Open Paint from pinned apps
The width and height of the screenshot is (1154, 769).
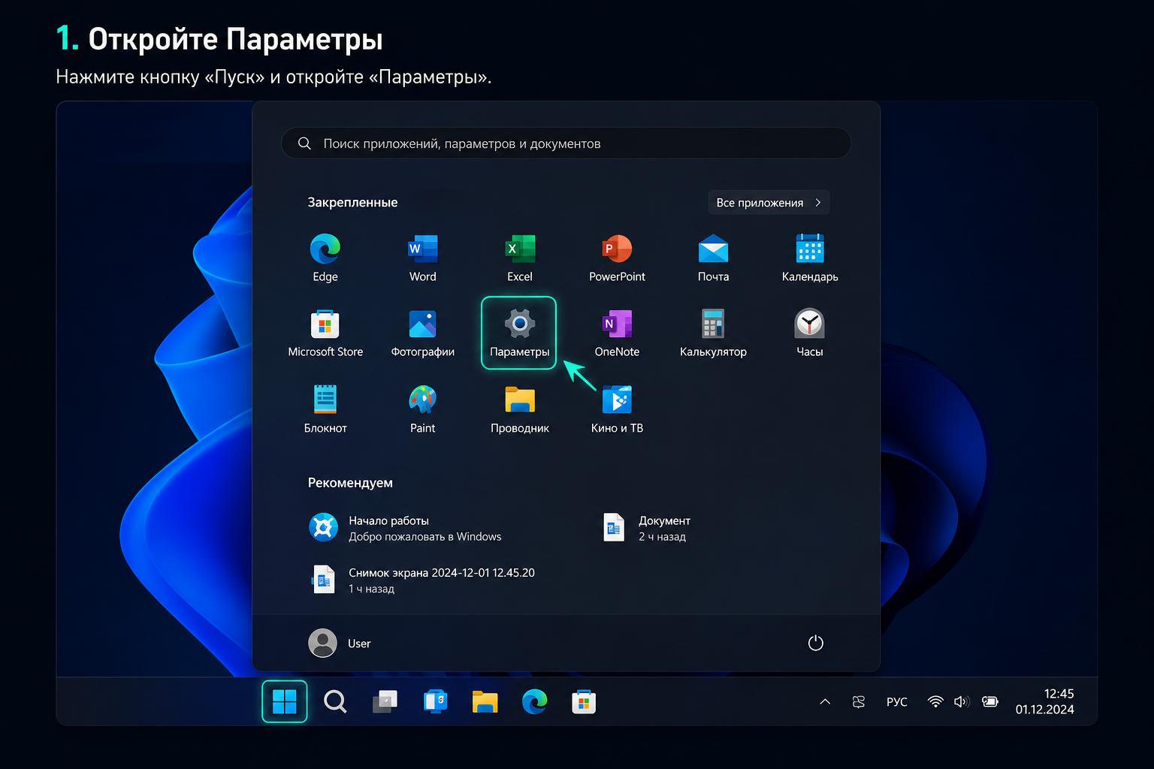423,409
